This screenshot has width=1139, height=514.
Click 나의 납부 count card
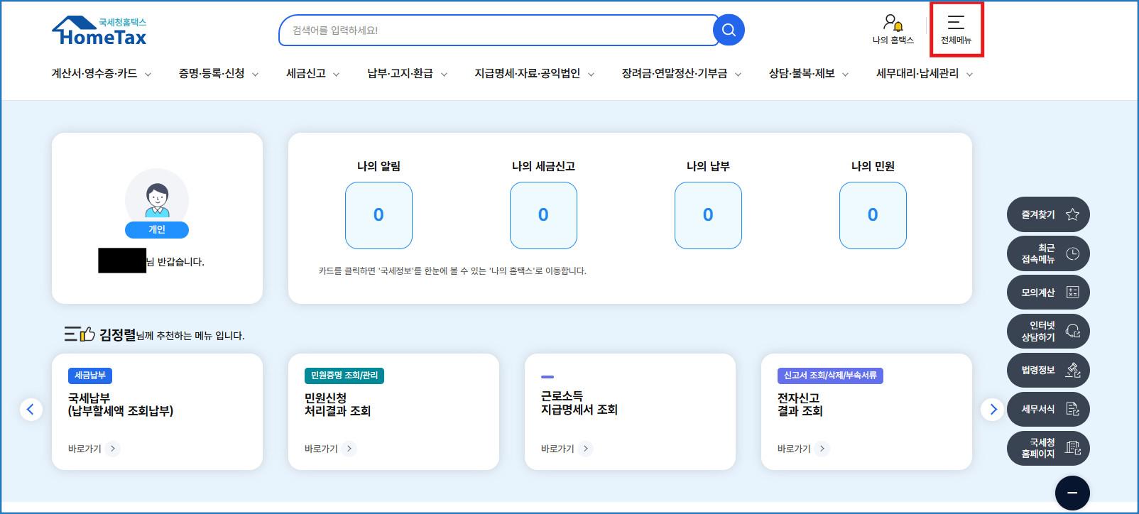pos(708,215)
